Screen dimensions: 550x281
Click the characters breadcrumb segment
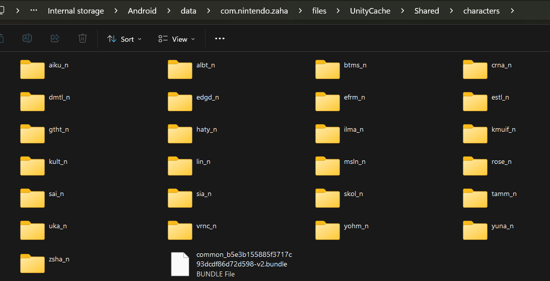click(x=482, y=11)
